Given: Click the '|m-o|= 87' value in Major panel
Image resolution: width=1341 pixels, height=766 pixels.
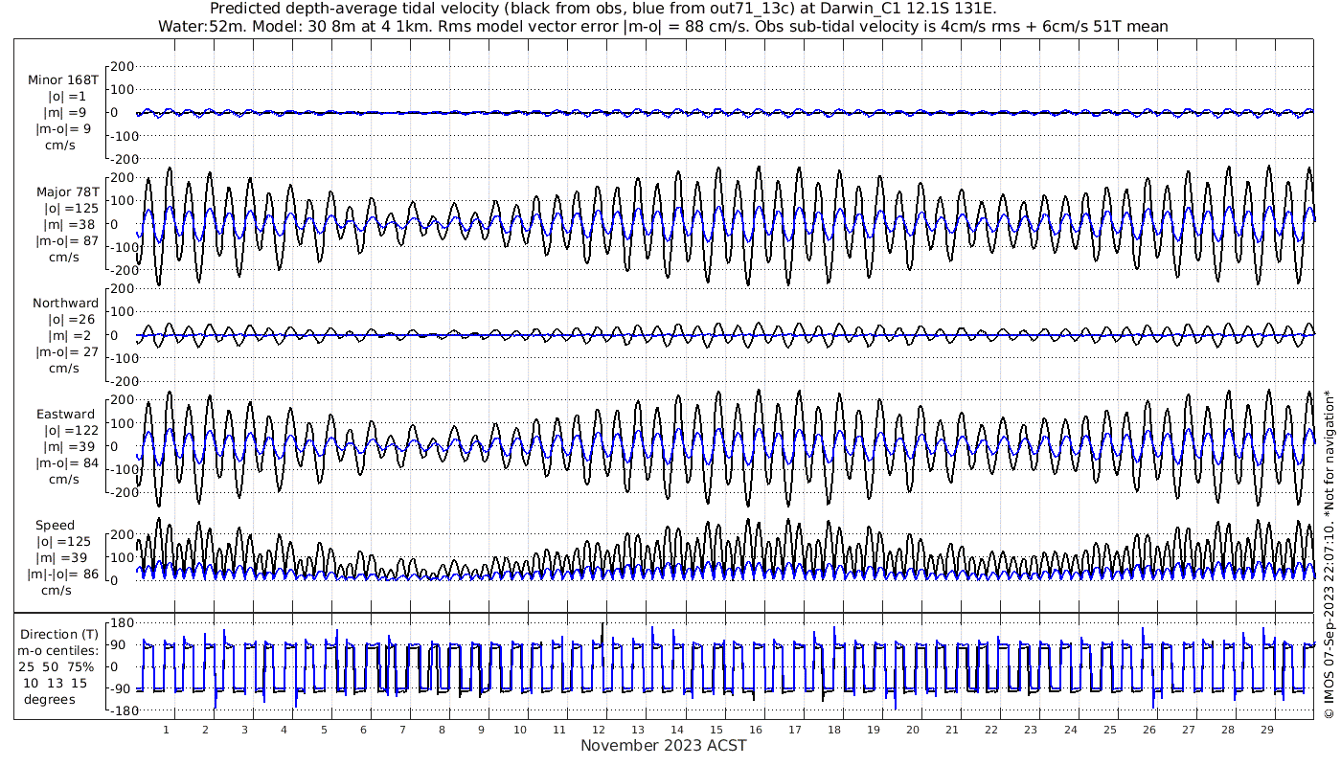Looking at the screenshot, I should click(67, 240).
